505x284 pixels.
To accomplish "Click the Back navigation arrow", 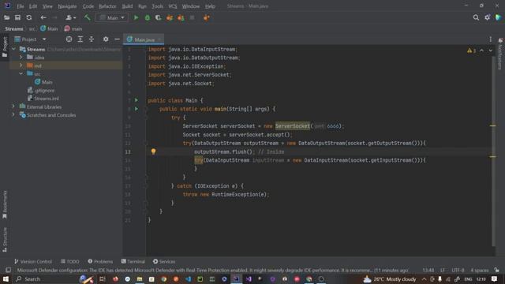I will click(43, 17).
